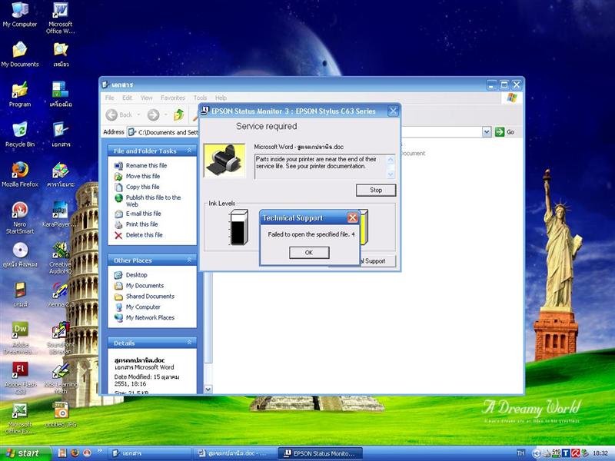Click the Delete this file link
This screenshot has width=615, height=461.
click(144, 235)
